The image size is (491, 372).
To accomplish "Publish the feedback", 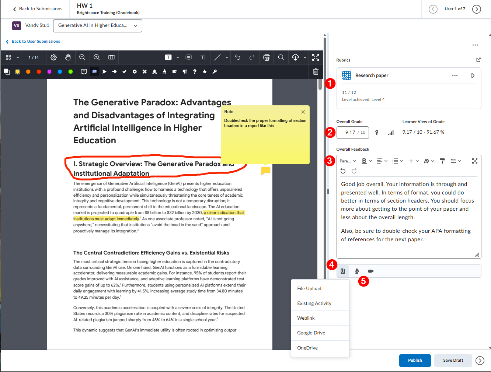I will [x=415, y=360].
